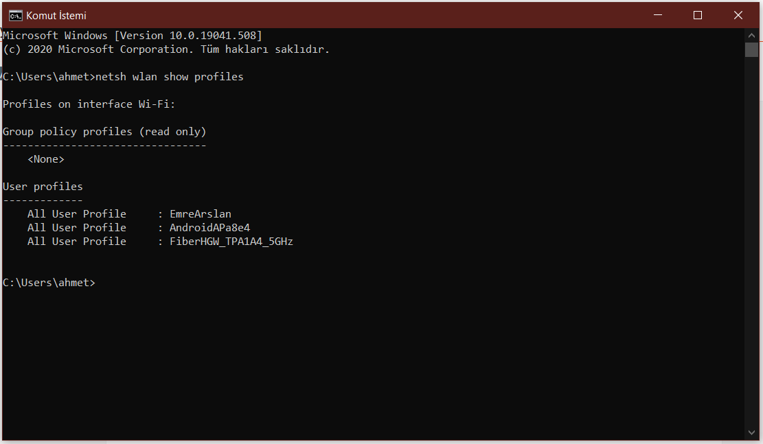Click the Microsoft Windows version line

coord(133,36)
